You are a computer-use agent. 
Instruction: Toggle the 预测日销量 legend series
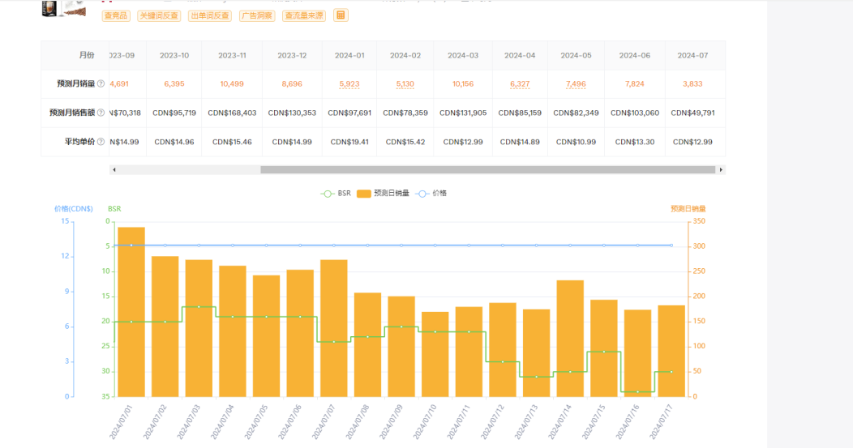click(383, 194)
